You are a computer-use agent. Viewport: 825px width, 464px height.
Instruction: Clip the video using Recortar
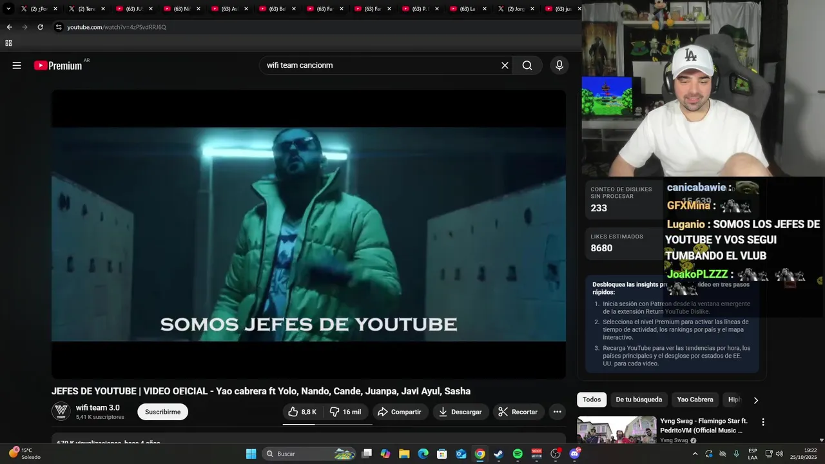point(518,412)
